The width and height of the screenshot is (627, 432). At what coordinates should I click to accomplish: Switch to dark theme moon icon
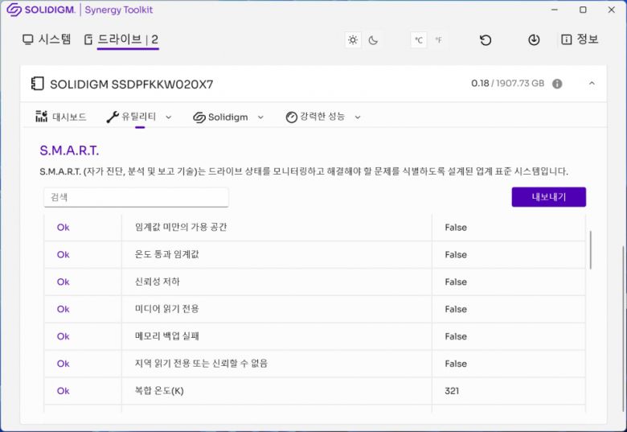373,40
